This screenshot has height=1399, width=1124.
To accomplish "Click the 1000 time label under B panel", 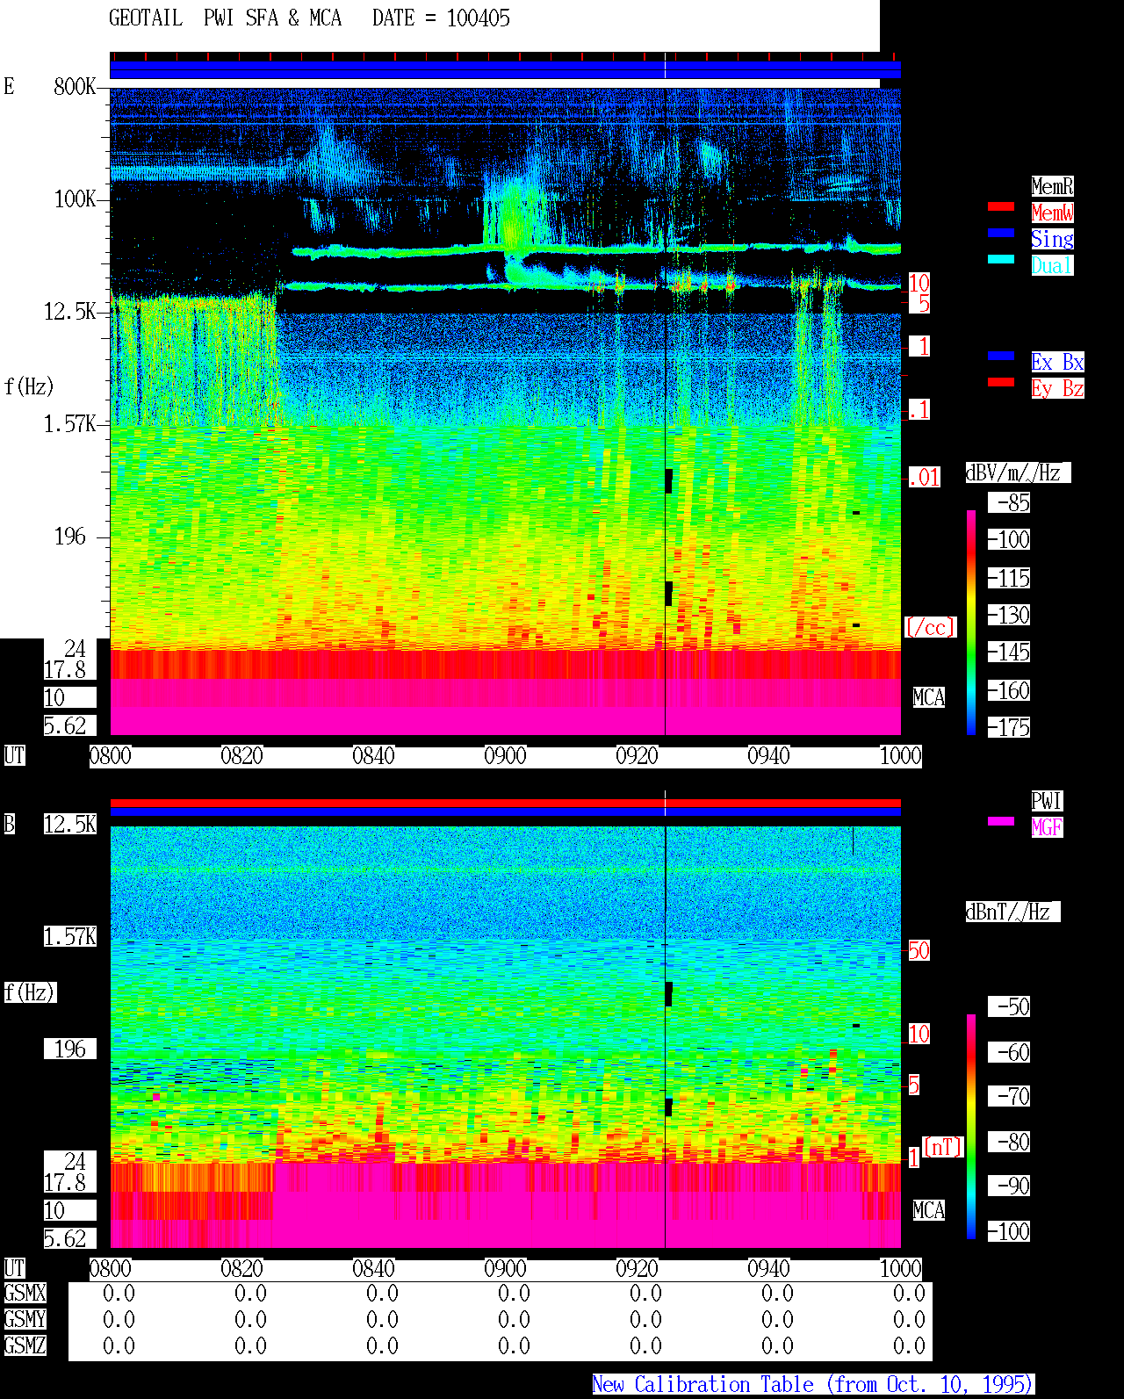I will (901, 1268).
